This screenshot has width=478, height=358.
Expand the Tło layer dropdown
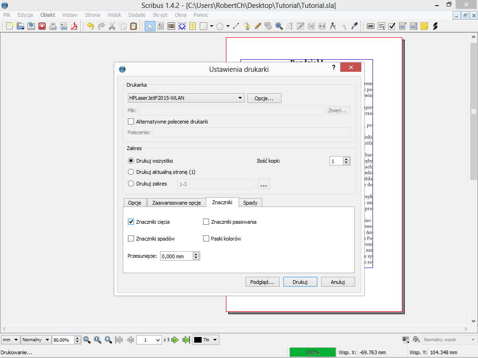tap(206, 340)
